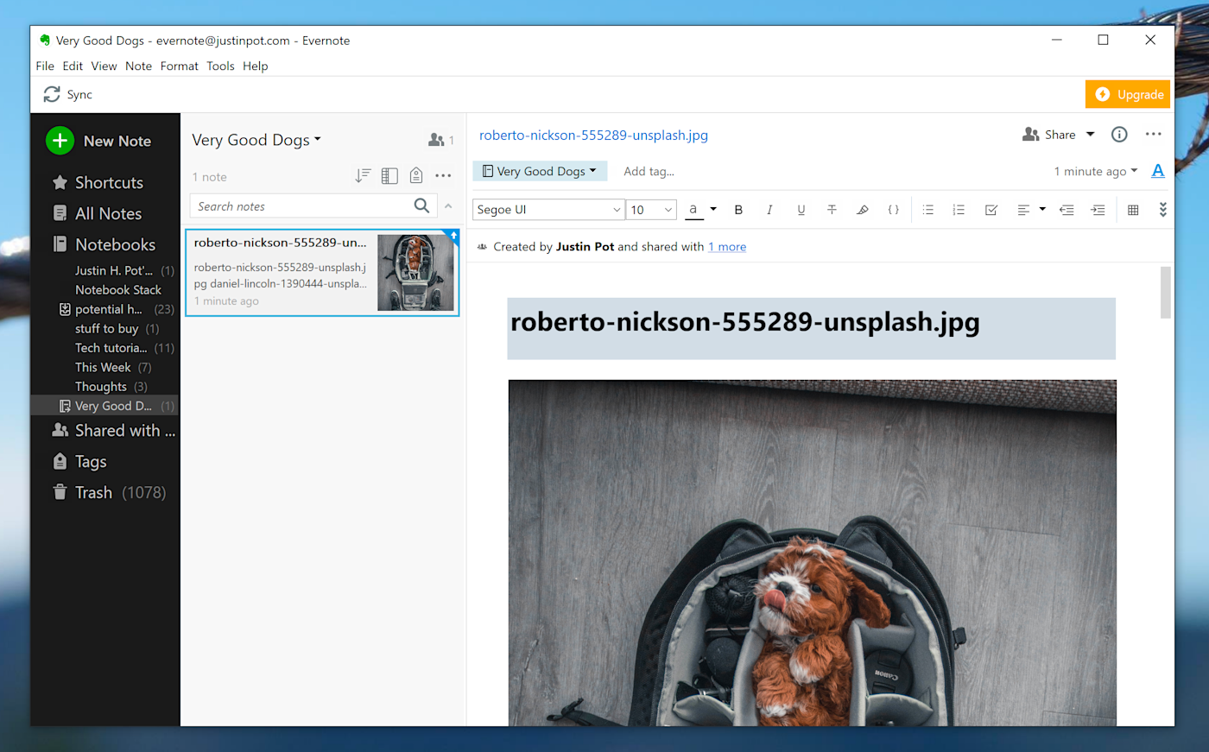
Task: Insert a bulleted list
Action: coord(928,210)
